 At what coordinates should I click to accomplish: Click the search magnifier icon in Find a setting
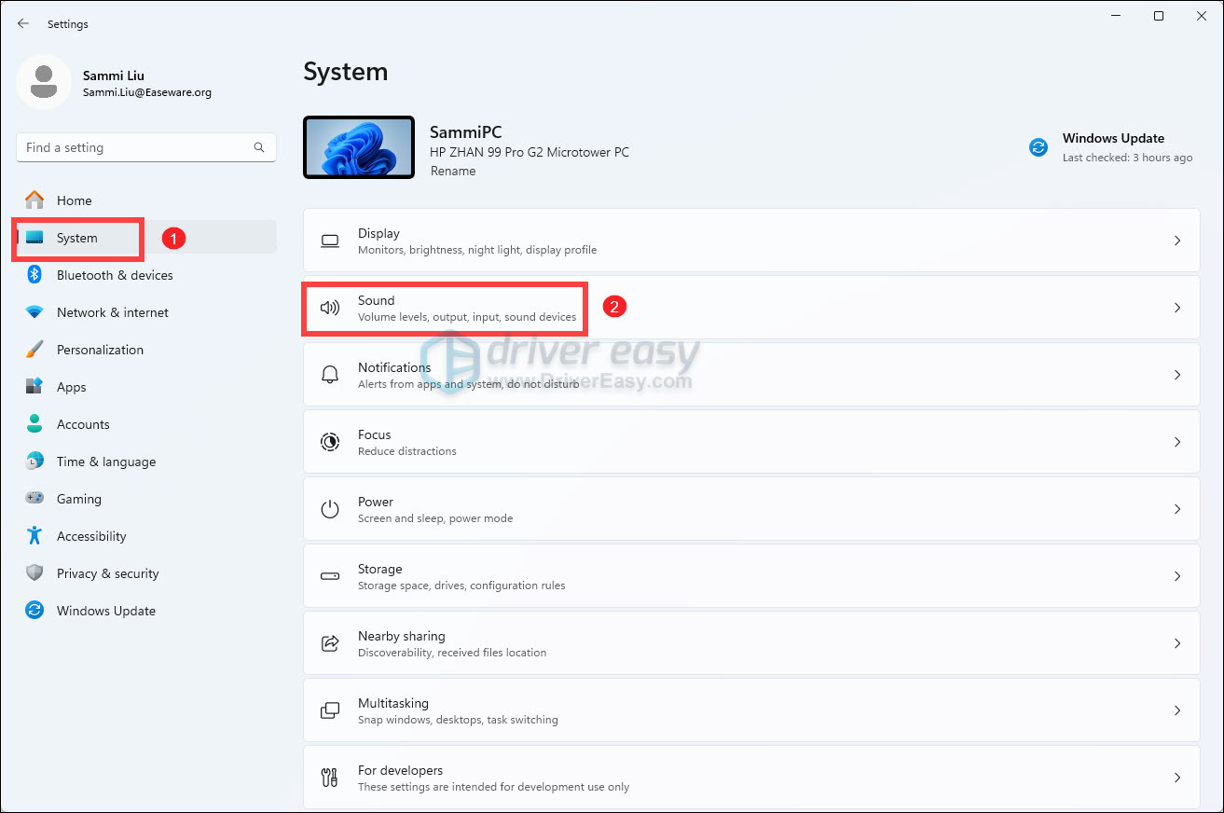tap(259, 147)
